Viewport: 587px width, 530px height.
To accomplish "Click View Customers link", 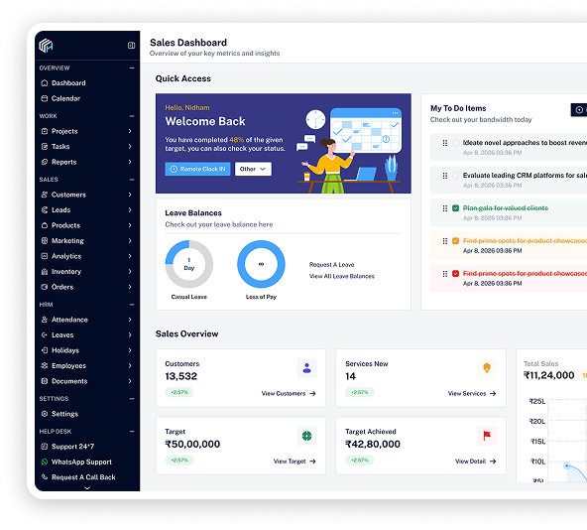I will tap(289, 394).
